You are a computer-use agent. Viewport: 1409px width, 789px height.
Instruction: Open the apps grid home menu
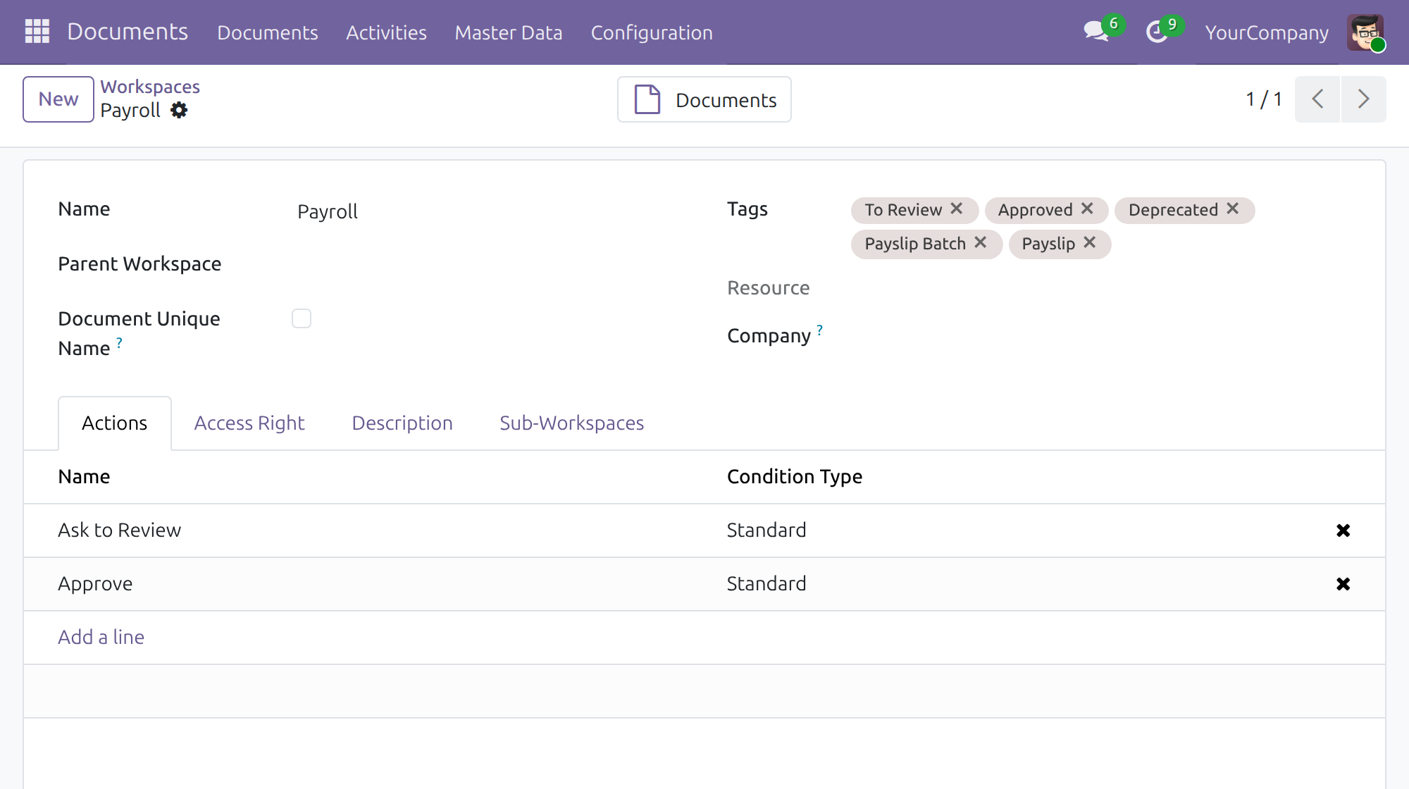pyautogui.click(x=37, y=32)
